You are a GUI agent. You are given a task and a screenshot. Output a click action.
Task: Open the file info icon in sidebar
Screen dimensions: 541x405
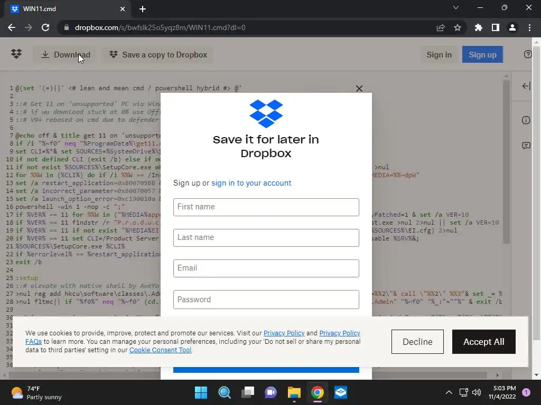(x=526, y=120)
